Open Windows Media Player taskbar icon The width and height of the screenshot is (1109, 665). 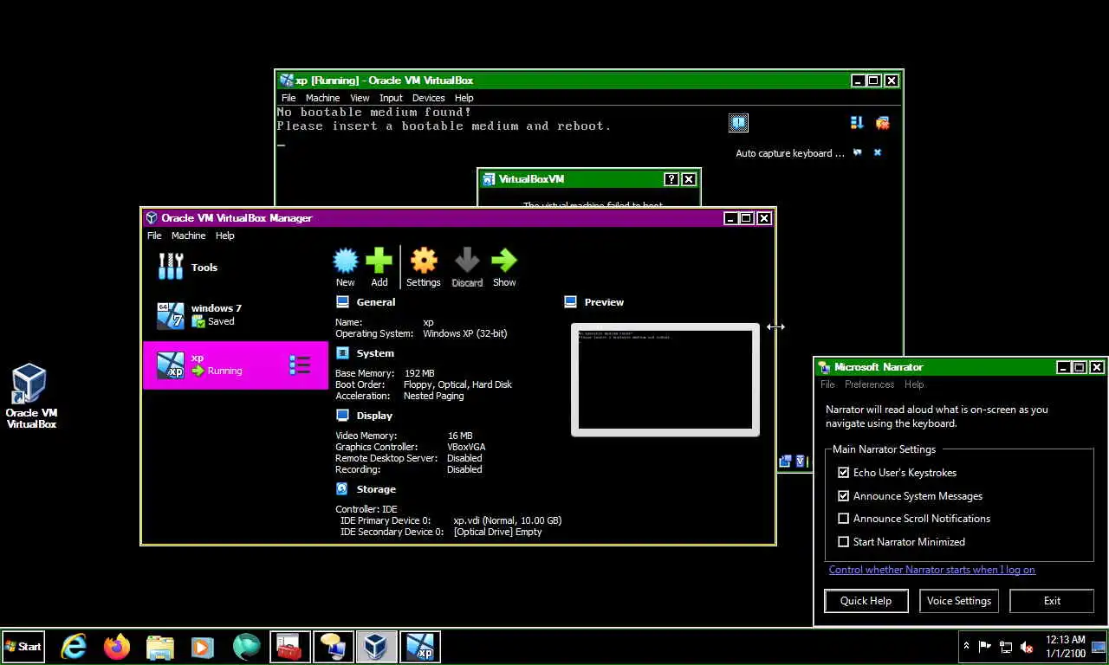[202, 647]
